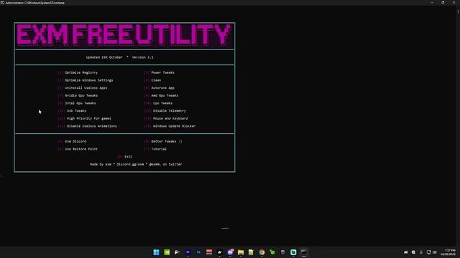Open File Explorer from the taskbar
The image size is (460, 258).
point(241,252)
